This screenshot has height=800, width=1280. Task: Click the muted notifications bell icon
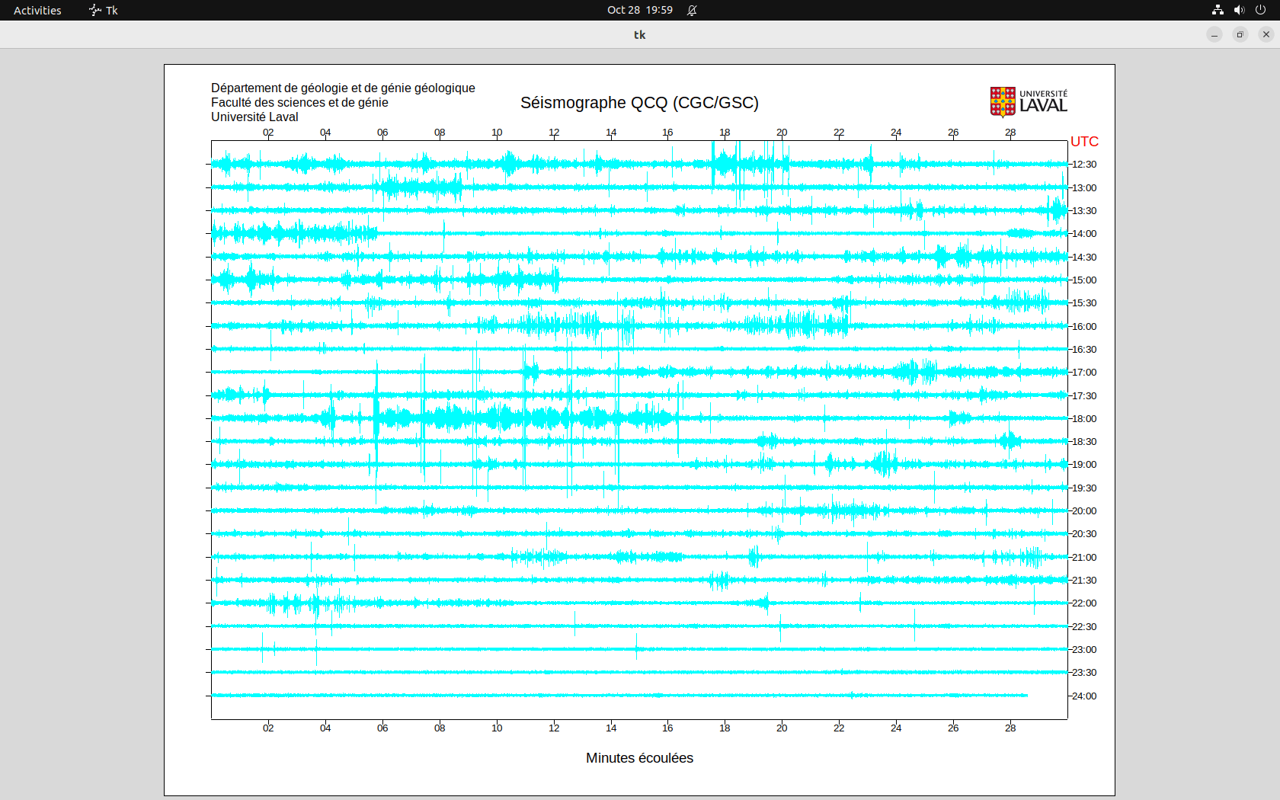pos(692,10)
